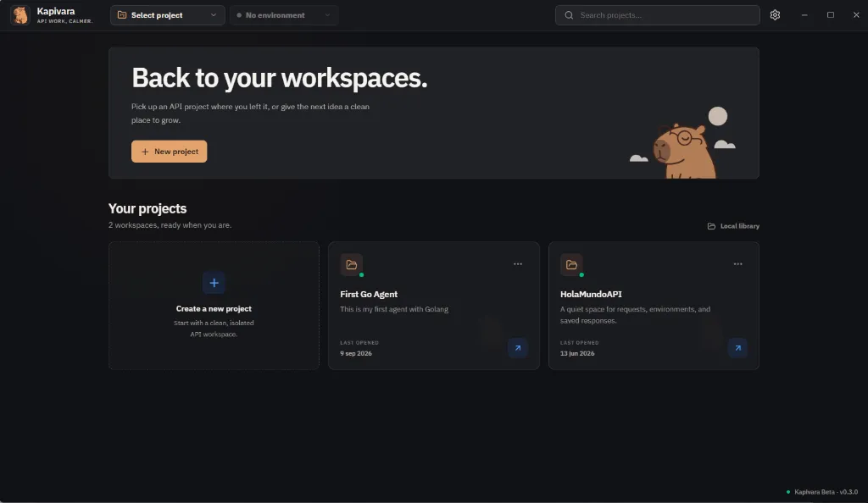
Task: Click the First Go Agent project title
Action: [x=369, y=294]
